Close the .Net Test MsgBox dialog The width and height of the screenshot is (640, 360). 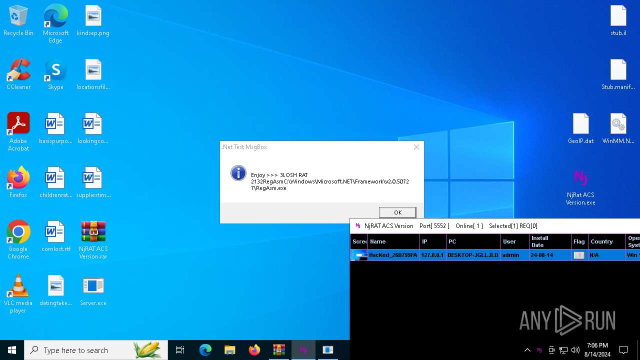point(416,147)
